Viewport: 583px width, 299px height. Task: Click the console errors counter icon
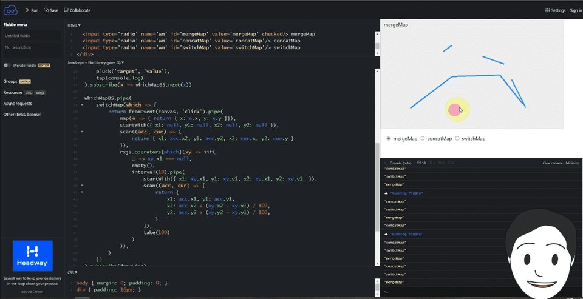click(x=450, y=163)
